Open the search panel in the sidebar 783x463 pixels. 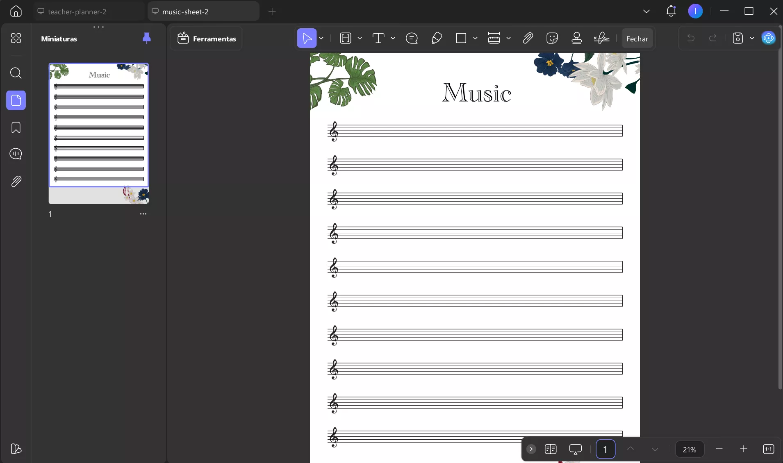point(16,73)
